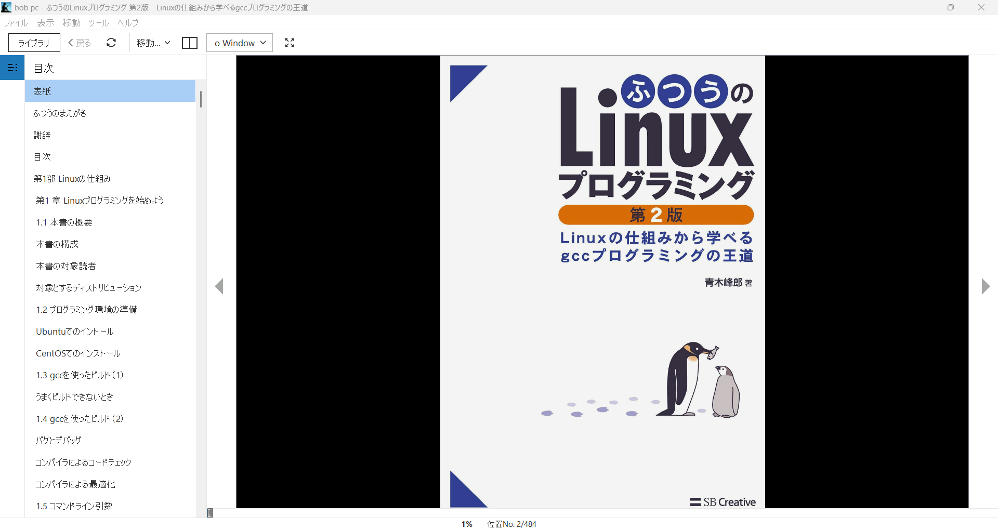Click the Kindle app icon in title bar

point(6,7)
